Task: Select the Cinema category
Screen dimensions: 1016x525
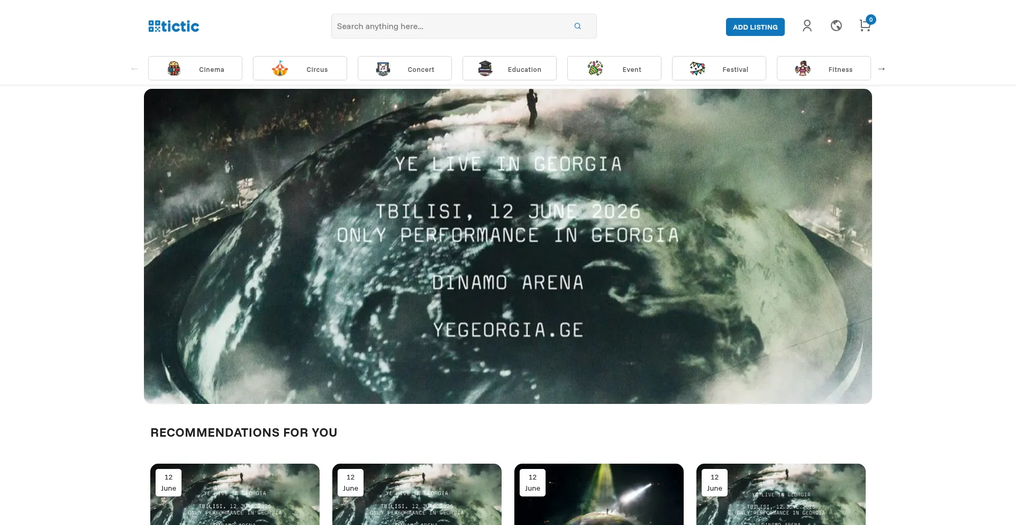Action: point(195,68)
